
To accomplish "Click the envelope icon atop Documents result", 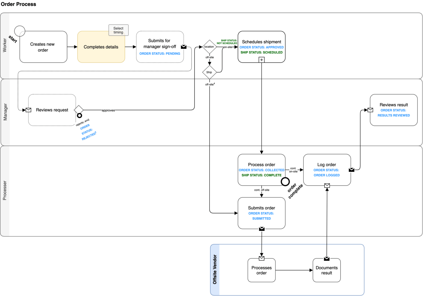I will (327, 259).
